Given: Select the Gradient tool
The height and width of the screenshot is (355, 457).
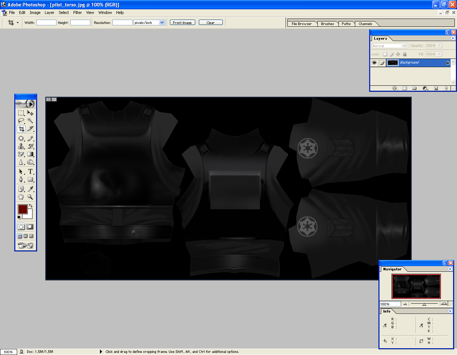Looking at the screenshot, I should pos(30,154).
